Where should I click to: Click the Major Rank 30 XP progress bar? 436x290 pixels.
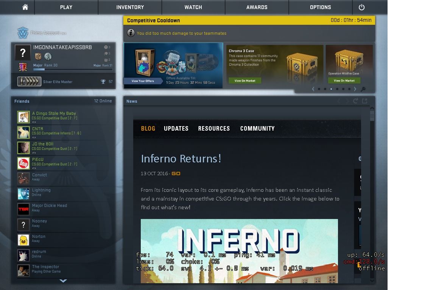73,69
